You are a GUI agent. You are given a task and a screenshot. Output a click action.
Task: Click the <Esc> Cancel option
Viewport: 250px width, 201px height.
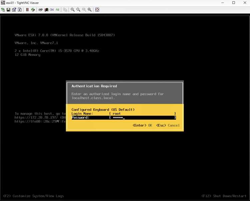[168, 125]
